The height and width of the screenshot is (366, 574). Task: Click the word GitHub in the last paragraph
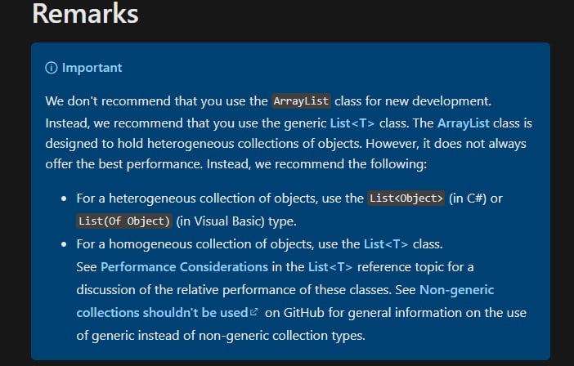[x=304, y=313]
